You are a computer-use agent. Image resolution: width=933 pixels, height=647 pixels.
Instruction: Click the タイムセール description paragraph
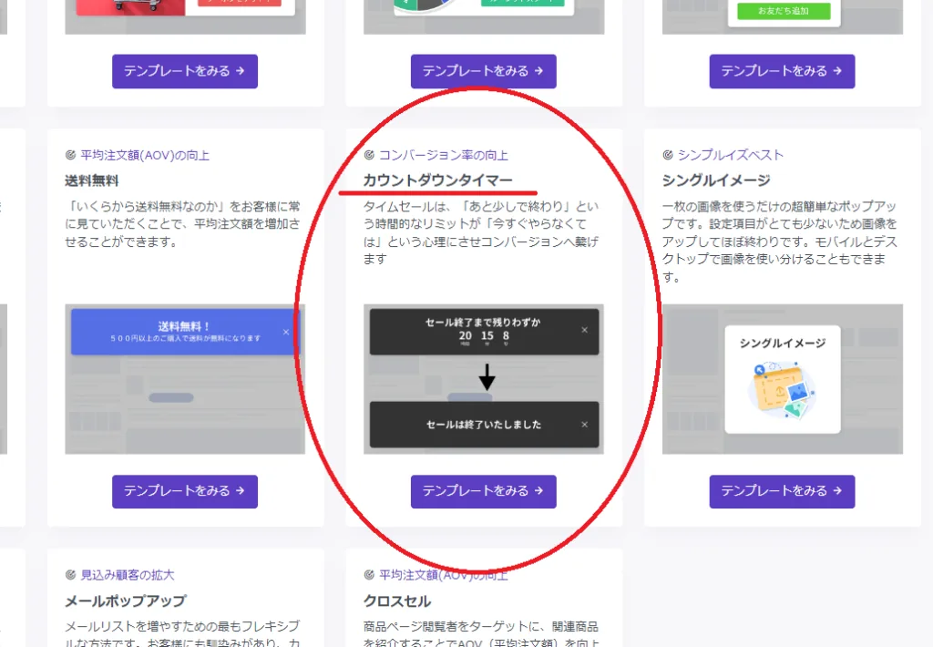(x=481, y=232)
